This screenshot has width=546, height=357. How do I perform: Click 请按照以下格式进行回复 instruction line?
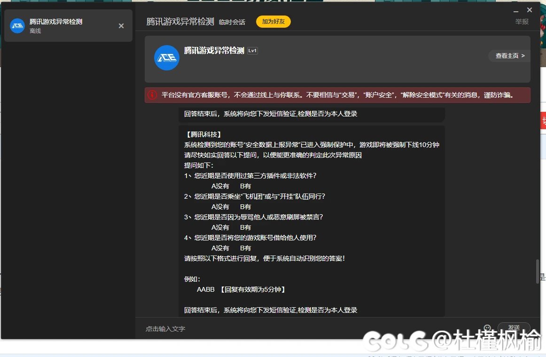(x=264, y=258)
